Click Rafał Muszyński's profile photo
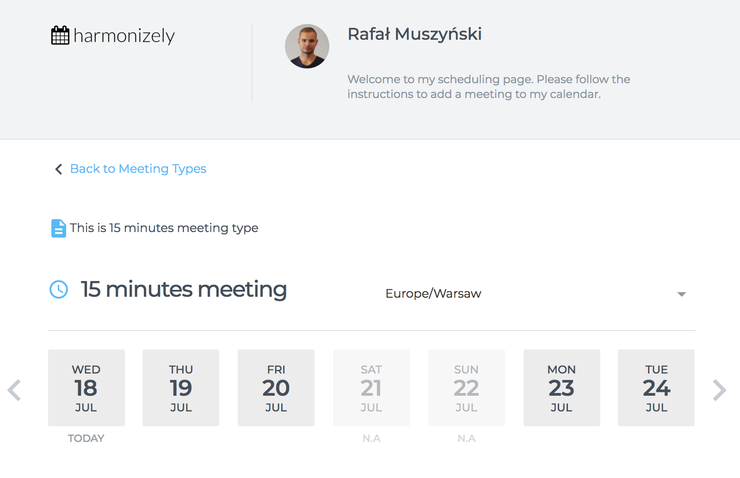The width and height of the screenshot is (740, 478). point(307,46)
